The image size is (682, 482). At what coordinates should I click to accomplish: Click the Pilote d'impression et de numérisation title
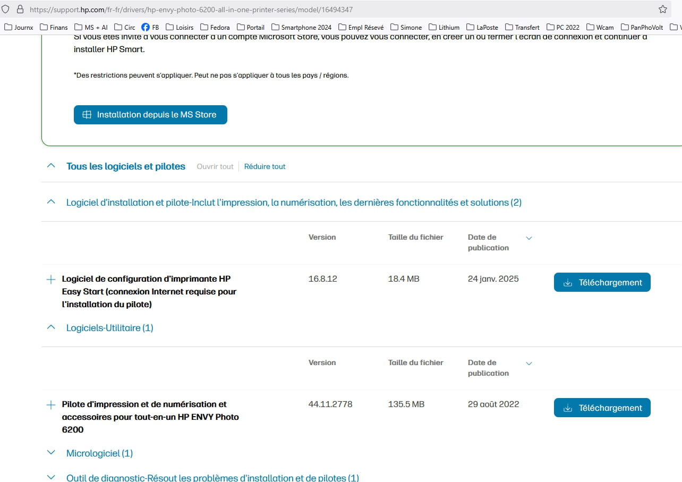click(150, 417)
